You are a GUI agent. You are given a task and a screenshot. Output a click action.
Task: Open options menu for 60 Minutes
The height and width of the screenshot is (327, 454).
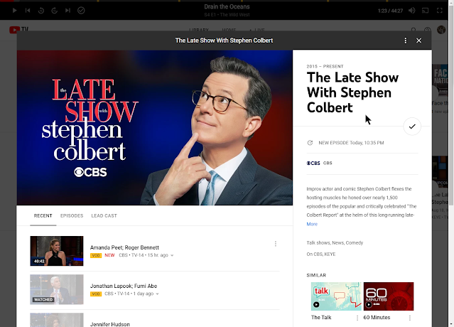pos(410,318)
